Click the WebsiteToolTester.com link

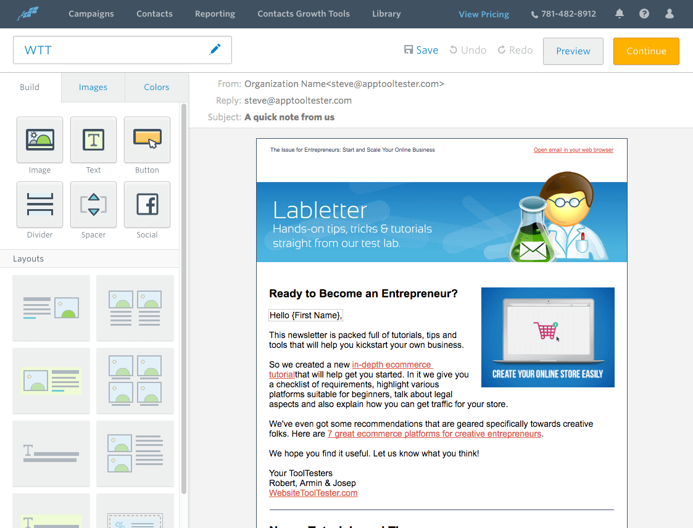pos(313,493)
